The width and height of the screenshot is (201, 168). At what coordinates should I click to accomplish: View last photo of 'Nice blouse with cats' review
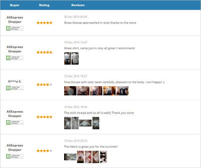point(122,91)
